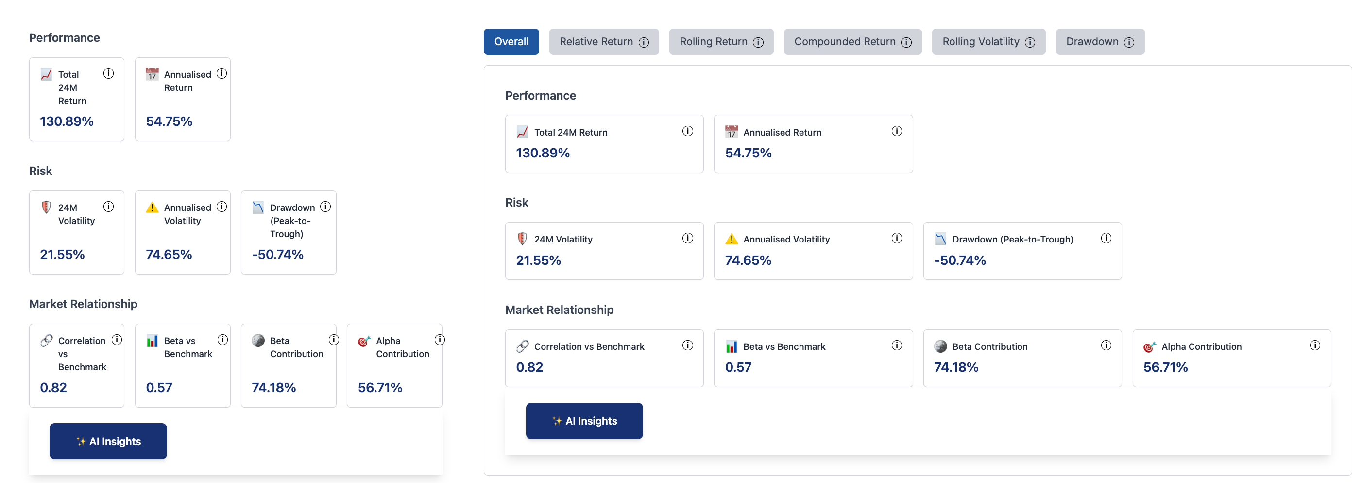Screen dimensions: 1362x483
Task: Go to the Rolling Volatility tab
Action: [980, 42]
